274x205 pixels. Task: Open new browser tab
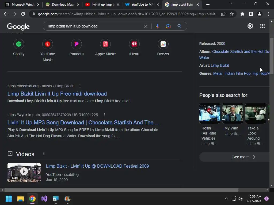point(208,5)
